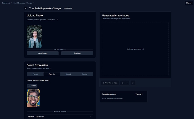Load the Sam Altman sample
This screenshot has width=194, height=119.
[x=43, y=53]
